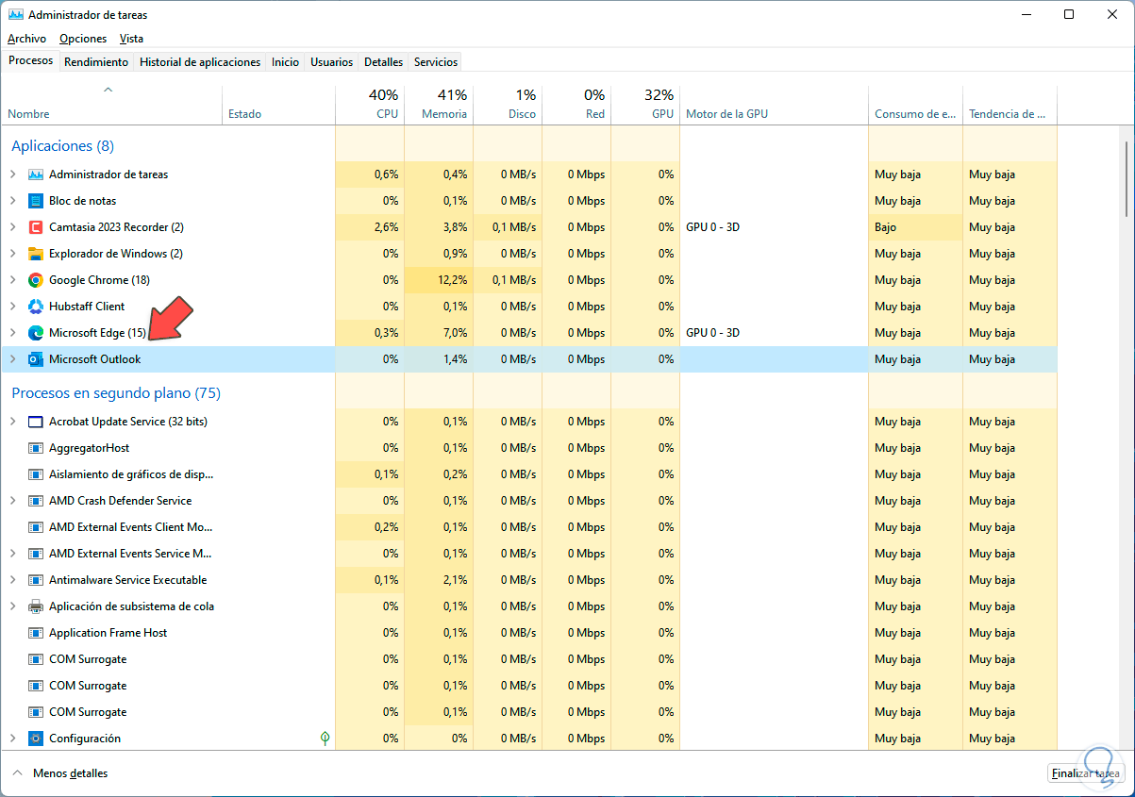1135x797 pixels.
Task: Sort by the Estado column header
Action: 278,106
